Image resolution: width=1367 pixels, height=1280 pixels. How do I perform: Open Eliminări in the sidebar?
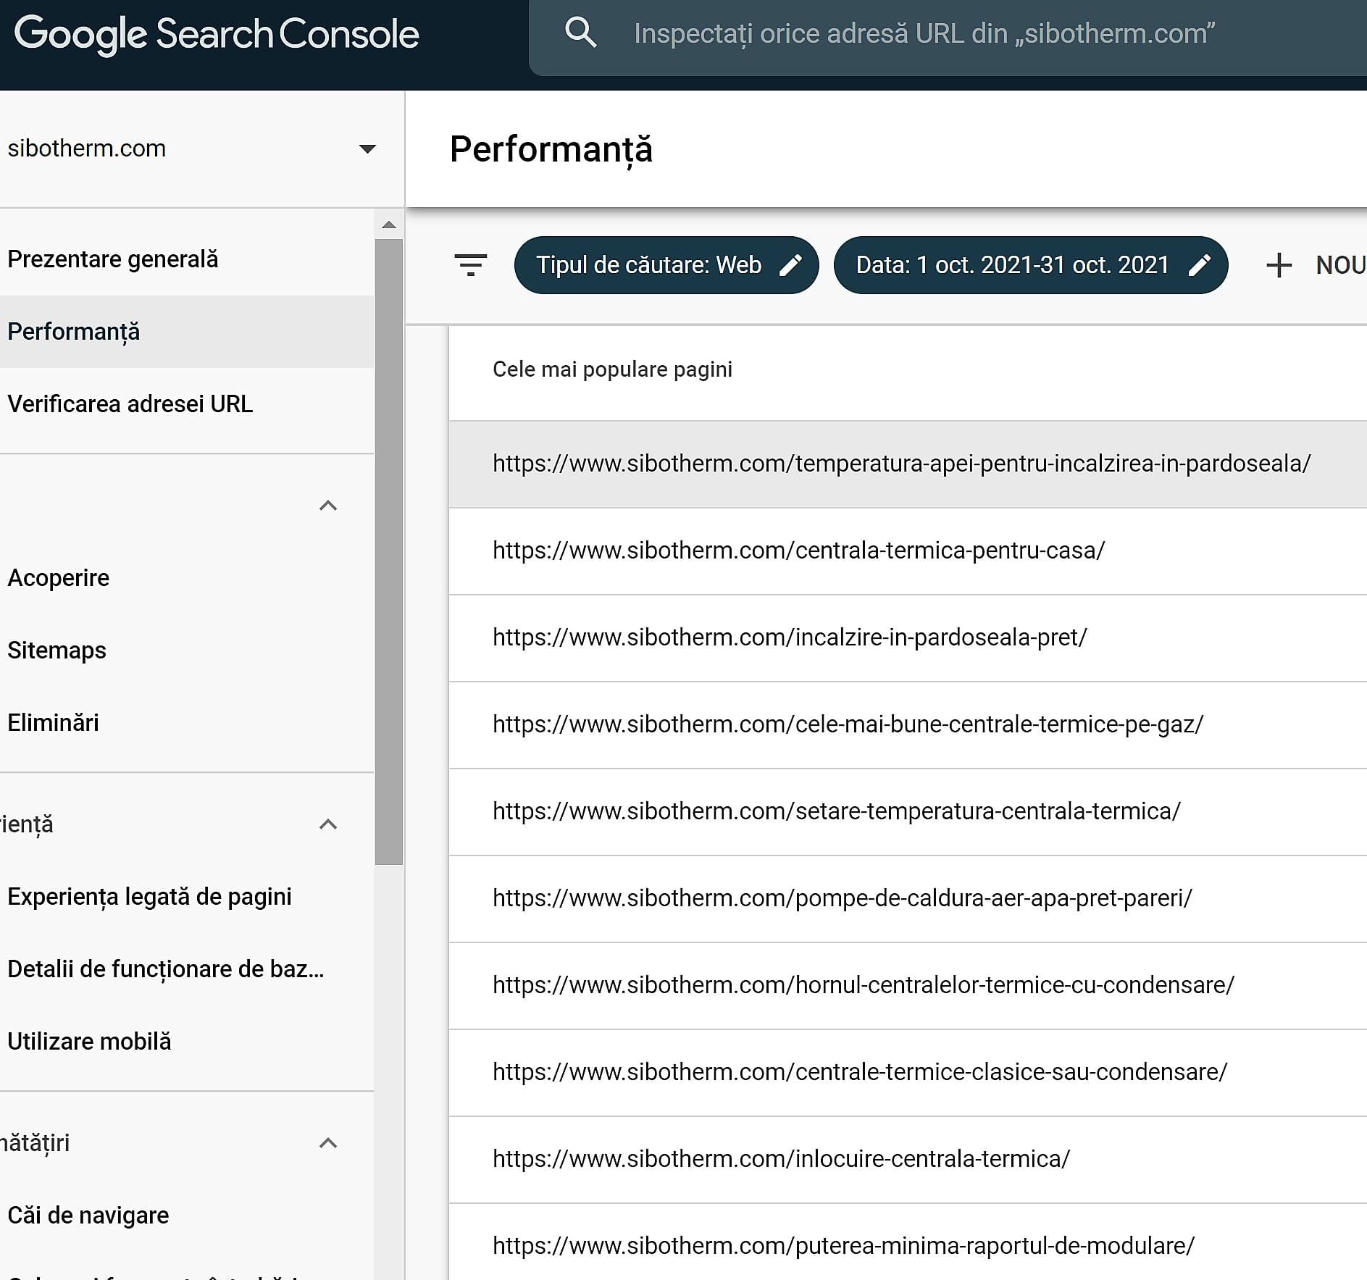(x=187, y=723)
